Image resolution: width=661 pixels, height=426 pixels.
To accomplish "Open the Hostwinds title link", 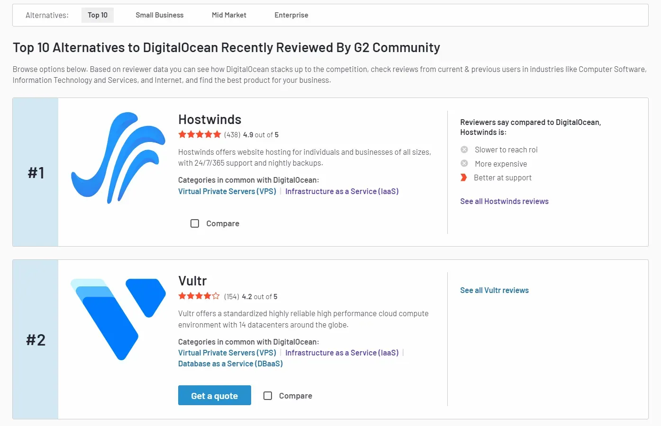I will click(209, 119).
